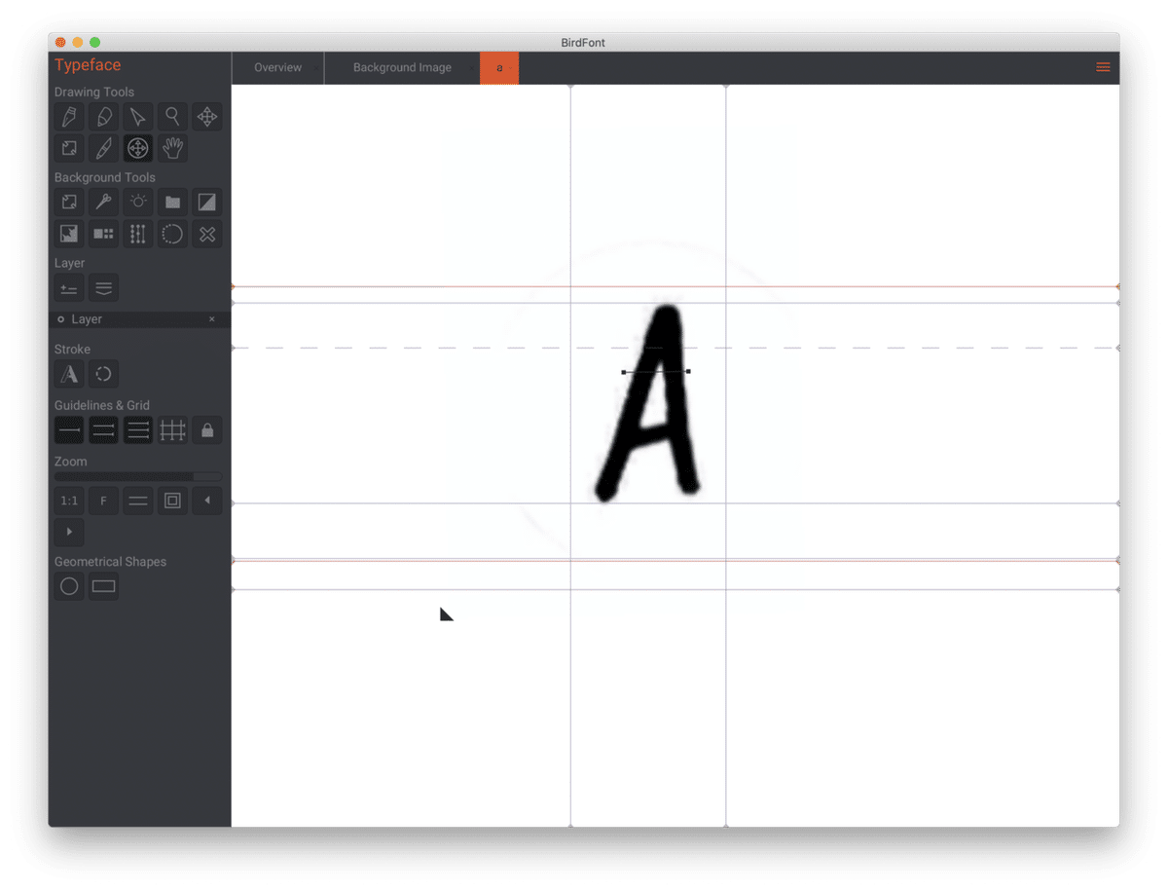Click the Zoom slider bar
Screen dimensions: 1168x891
138,477
